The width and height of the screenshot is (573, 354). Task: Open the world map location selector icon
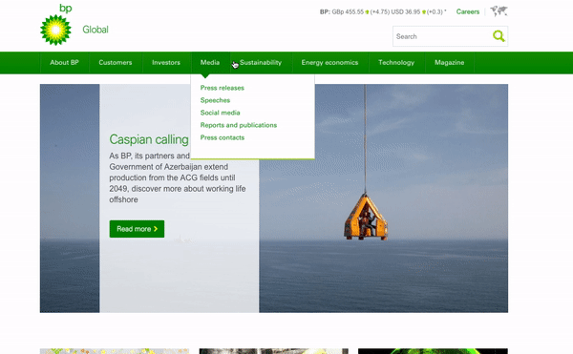click(x=499, y=11)
